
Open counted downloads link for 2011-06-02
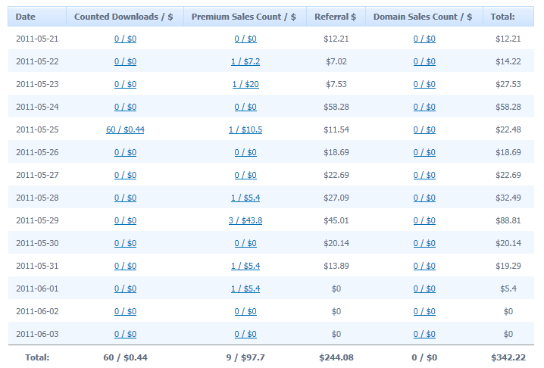pos(125,311)
